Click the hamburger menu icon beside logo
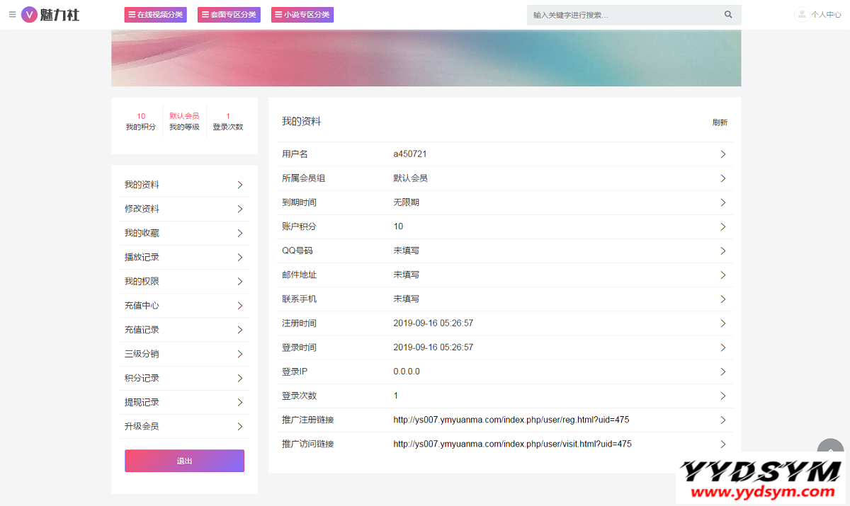This screenshot has width=850, height=506. coord(12,14)
